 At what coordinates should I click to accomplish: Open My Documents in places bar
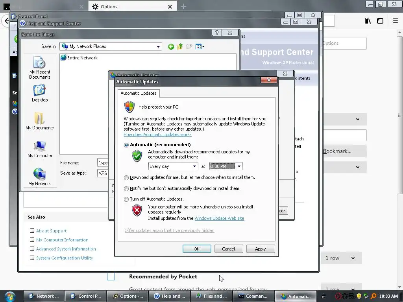40,121
